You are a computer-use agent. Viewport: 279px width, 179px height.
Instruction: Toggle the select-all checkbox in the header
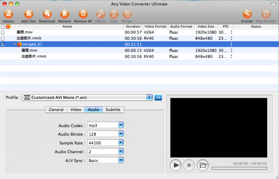click(x=3, y=27)
